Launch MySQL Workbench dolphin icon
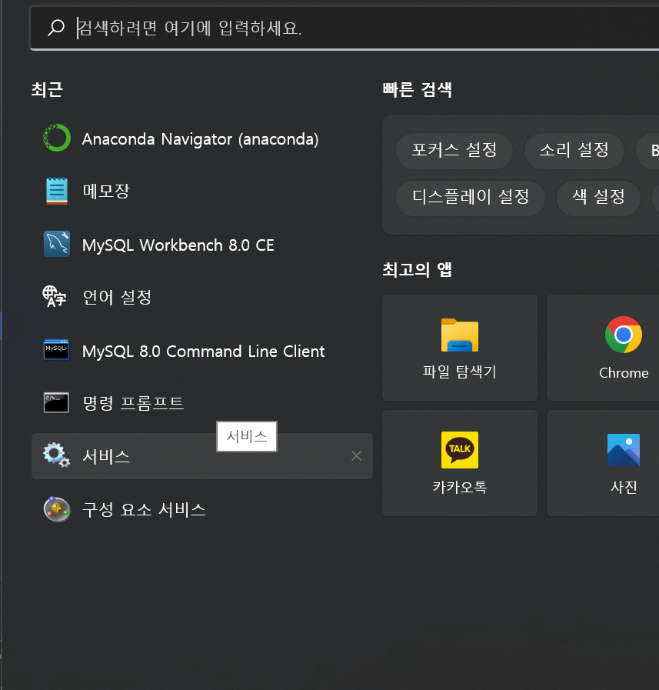This screenshot has width=659, height=690. [x=57, y=244]
